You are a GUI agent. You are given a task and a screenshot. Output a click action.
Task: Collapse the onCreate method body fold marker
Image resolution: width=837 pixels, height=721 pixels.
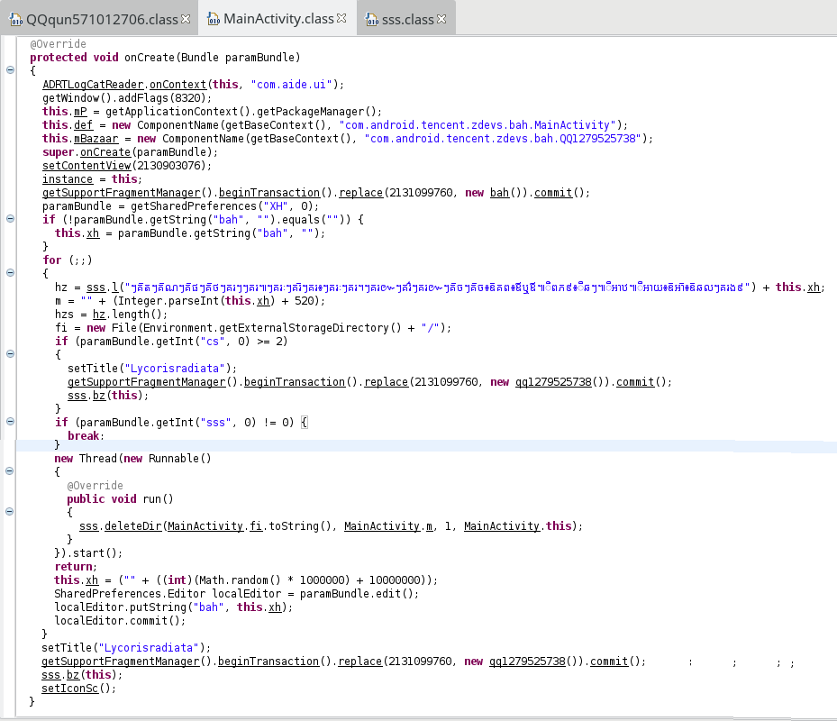point(10,69)
